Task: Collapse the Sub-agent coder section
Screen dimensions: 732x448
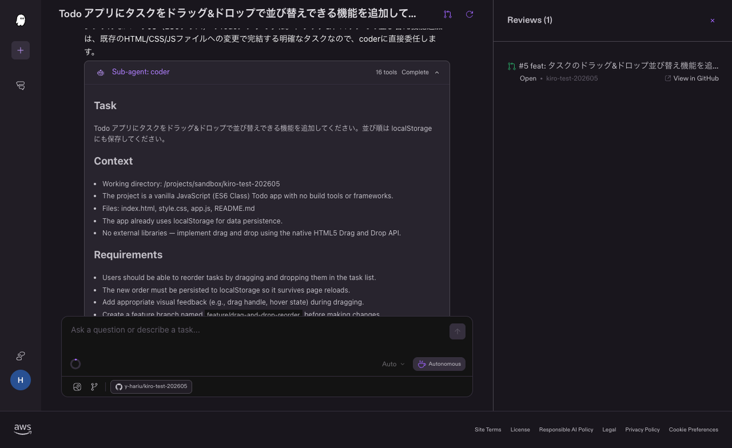Action: [x=437, y=72]
